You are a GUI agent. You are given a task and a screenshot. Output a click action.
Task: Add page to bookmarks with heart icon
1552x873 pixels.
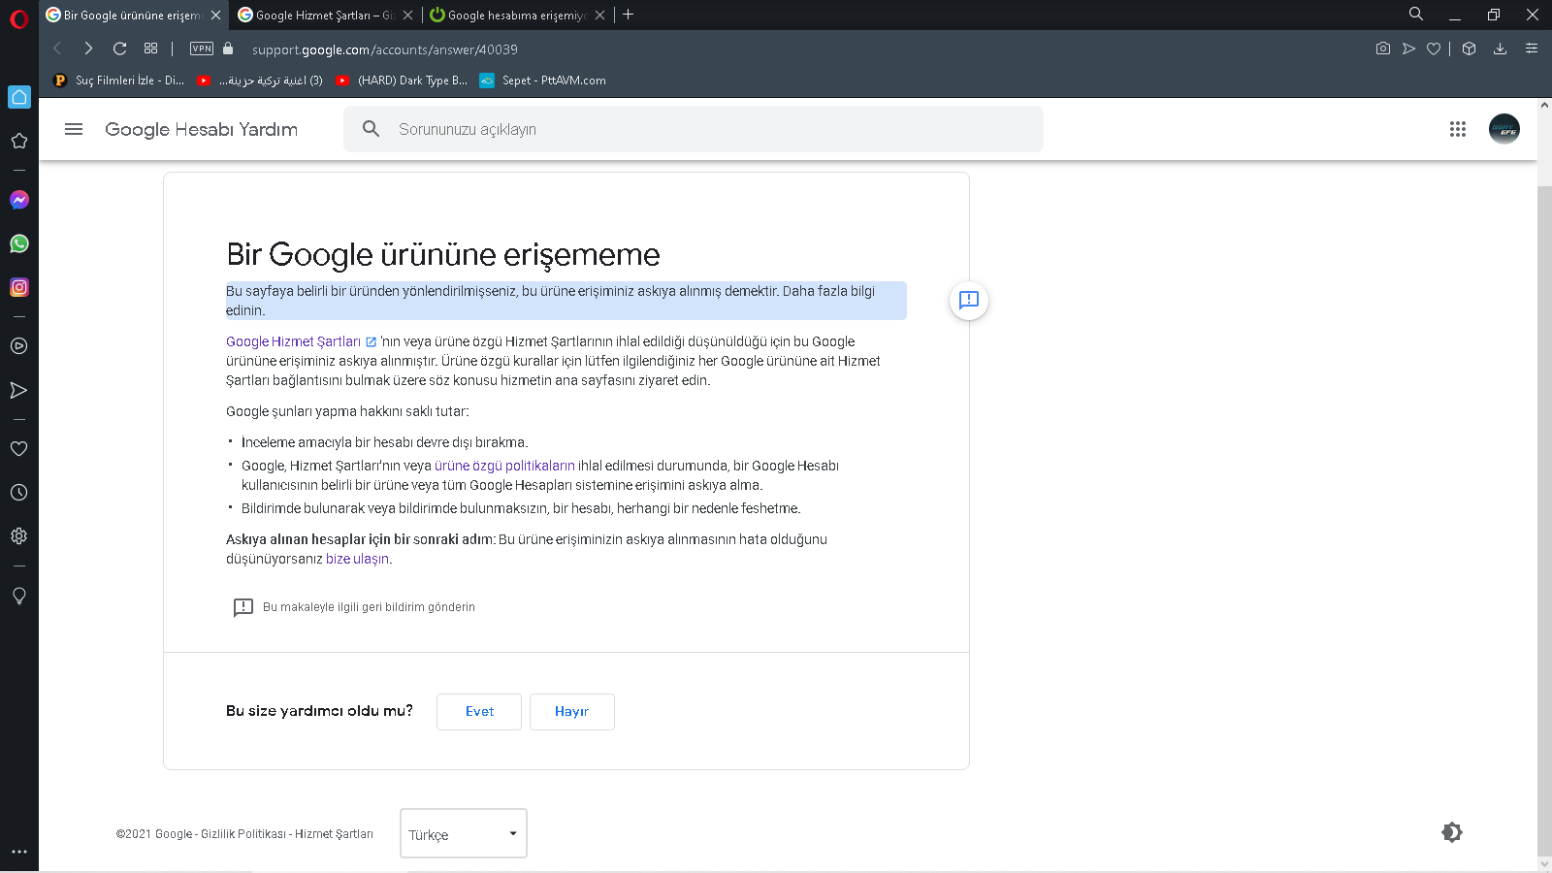click(1434, 48)
